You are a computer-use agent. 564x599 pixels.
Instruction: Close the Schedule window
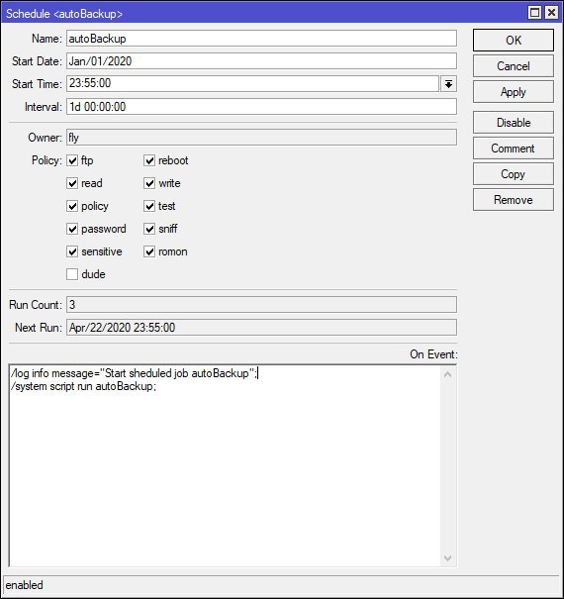point(551,13)
